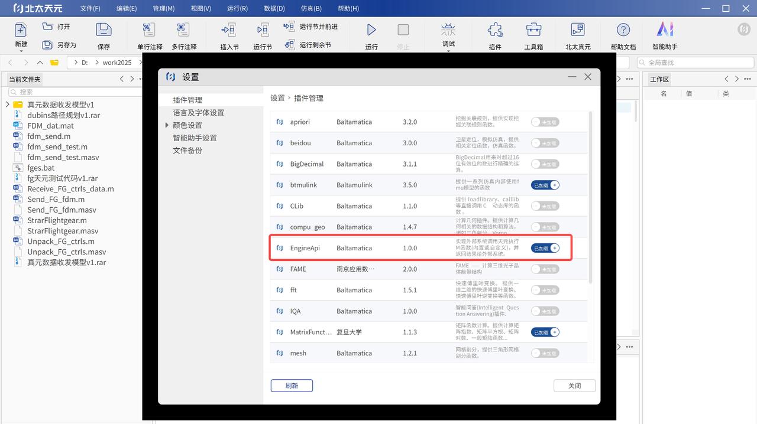
Task: Click the 刷新 refresh button
Action: point(292,386)
